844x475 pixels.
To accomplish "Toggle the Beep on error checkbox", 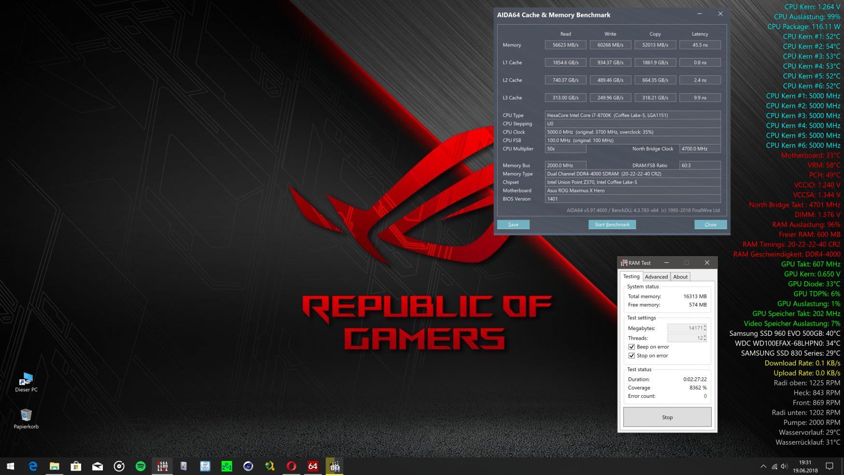I will pos(631,347).
